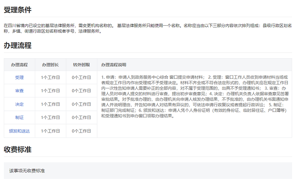Click the 1个工作日 cell in 颁发和送达 row
294x183 pixels.
pos(50,131)
